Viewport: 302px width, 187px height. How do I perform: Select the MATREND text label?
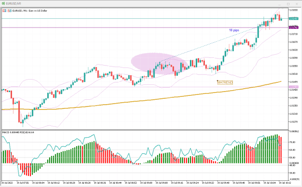225,82
